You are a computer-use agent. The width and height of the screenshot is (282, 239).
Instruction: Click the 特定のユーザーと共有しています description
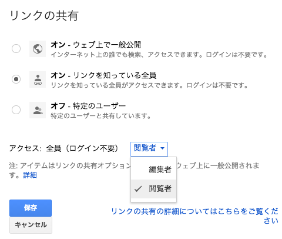pos(100,116)
